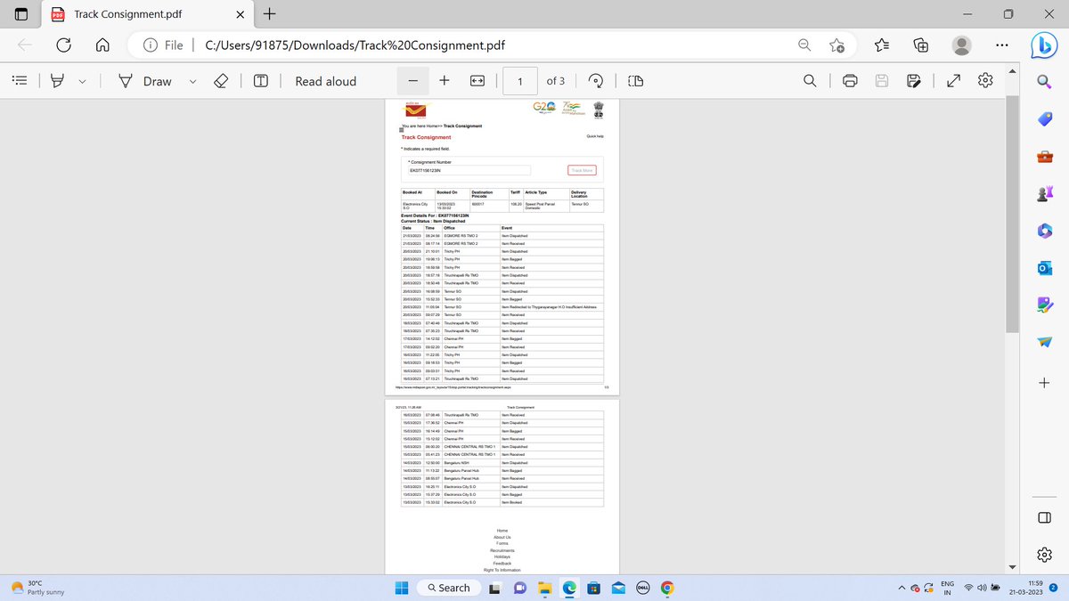Close the Track Consignment.pdf tab
The image size is (1069, 601).
241,14
